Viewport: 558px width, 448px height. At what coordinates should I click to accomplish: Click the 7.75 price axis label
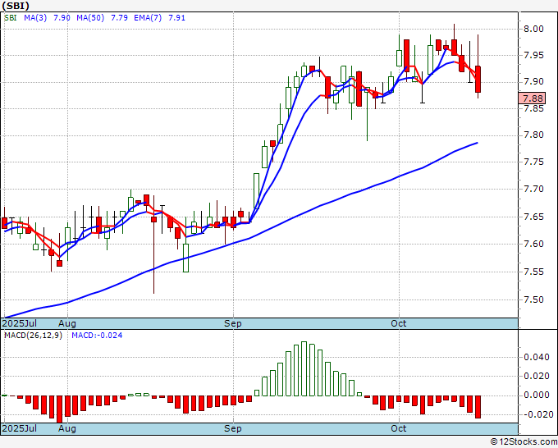[533, 162]
